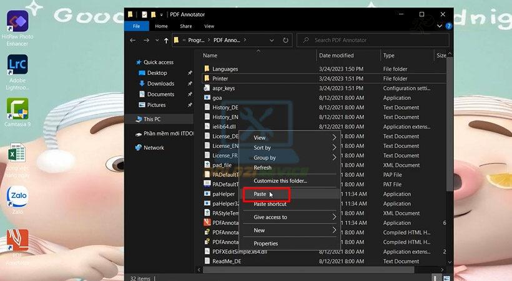Open the File ribbon tab

137,26
